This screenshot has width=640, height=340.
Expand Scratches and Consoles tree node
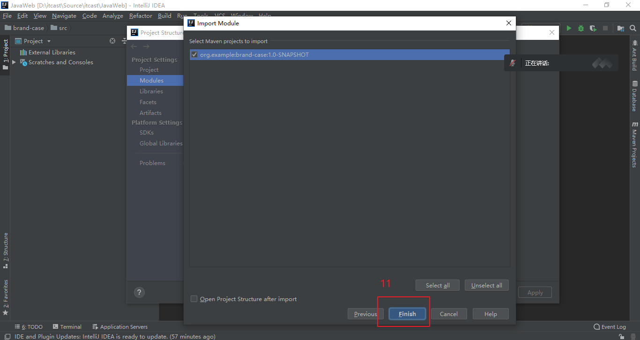[x=14, y=62]
